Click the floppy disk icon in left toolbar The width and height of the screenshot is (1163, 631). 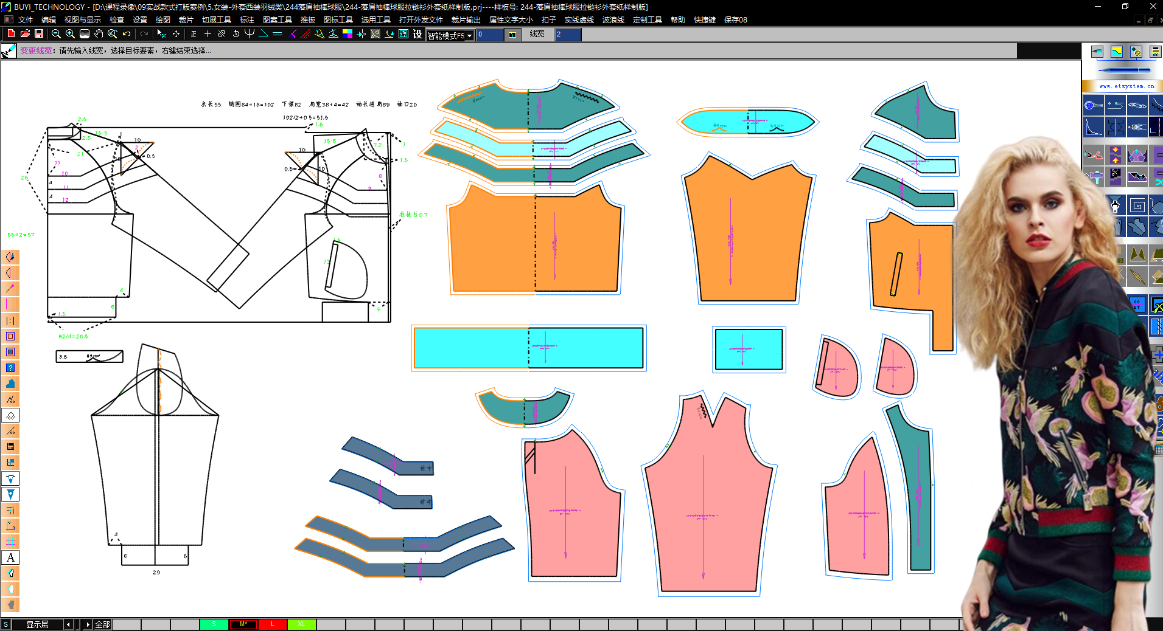[x=10, y=447]
